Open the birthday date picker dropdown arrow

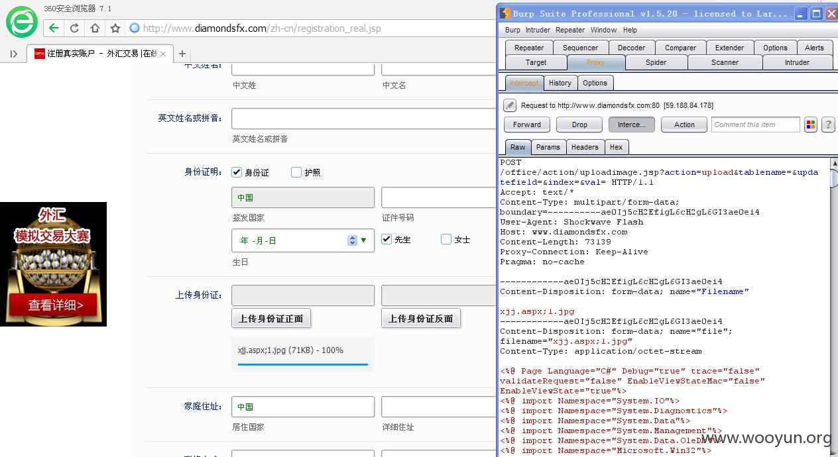[x=363, y=240]
